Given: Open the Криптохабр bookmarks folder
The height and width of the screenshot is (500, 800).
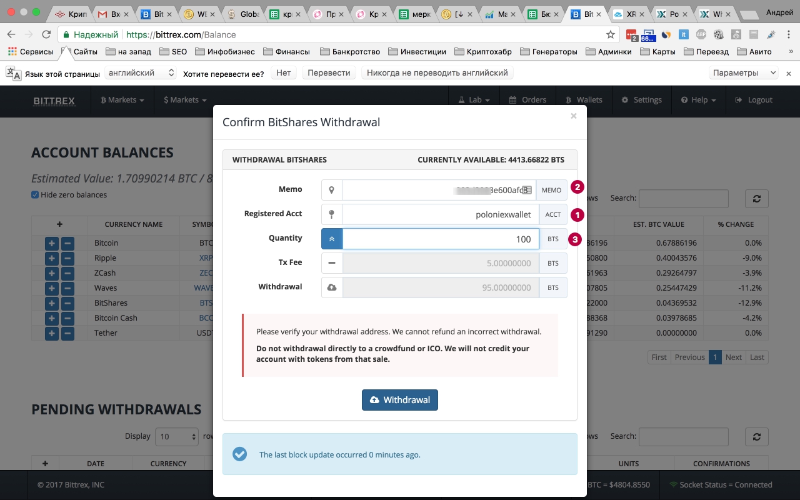Looking at the screenshot, I should click(482, 52).
